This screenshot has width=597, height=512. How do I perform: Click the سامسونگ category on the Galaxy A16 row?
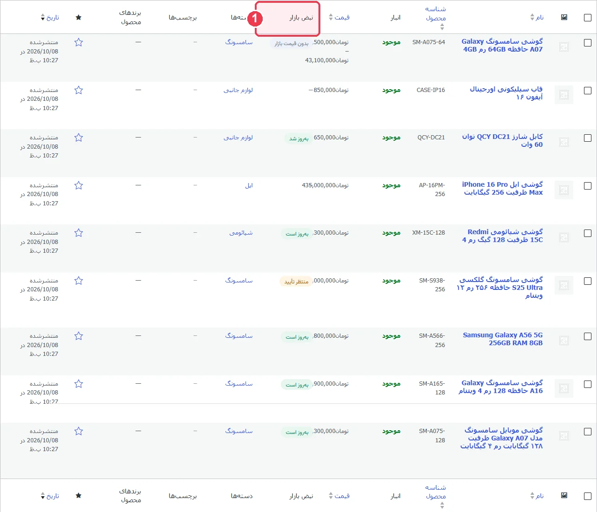[x=239, y=384]
